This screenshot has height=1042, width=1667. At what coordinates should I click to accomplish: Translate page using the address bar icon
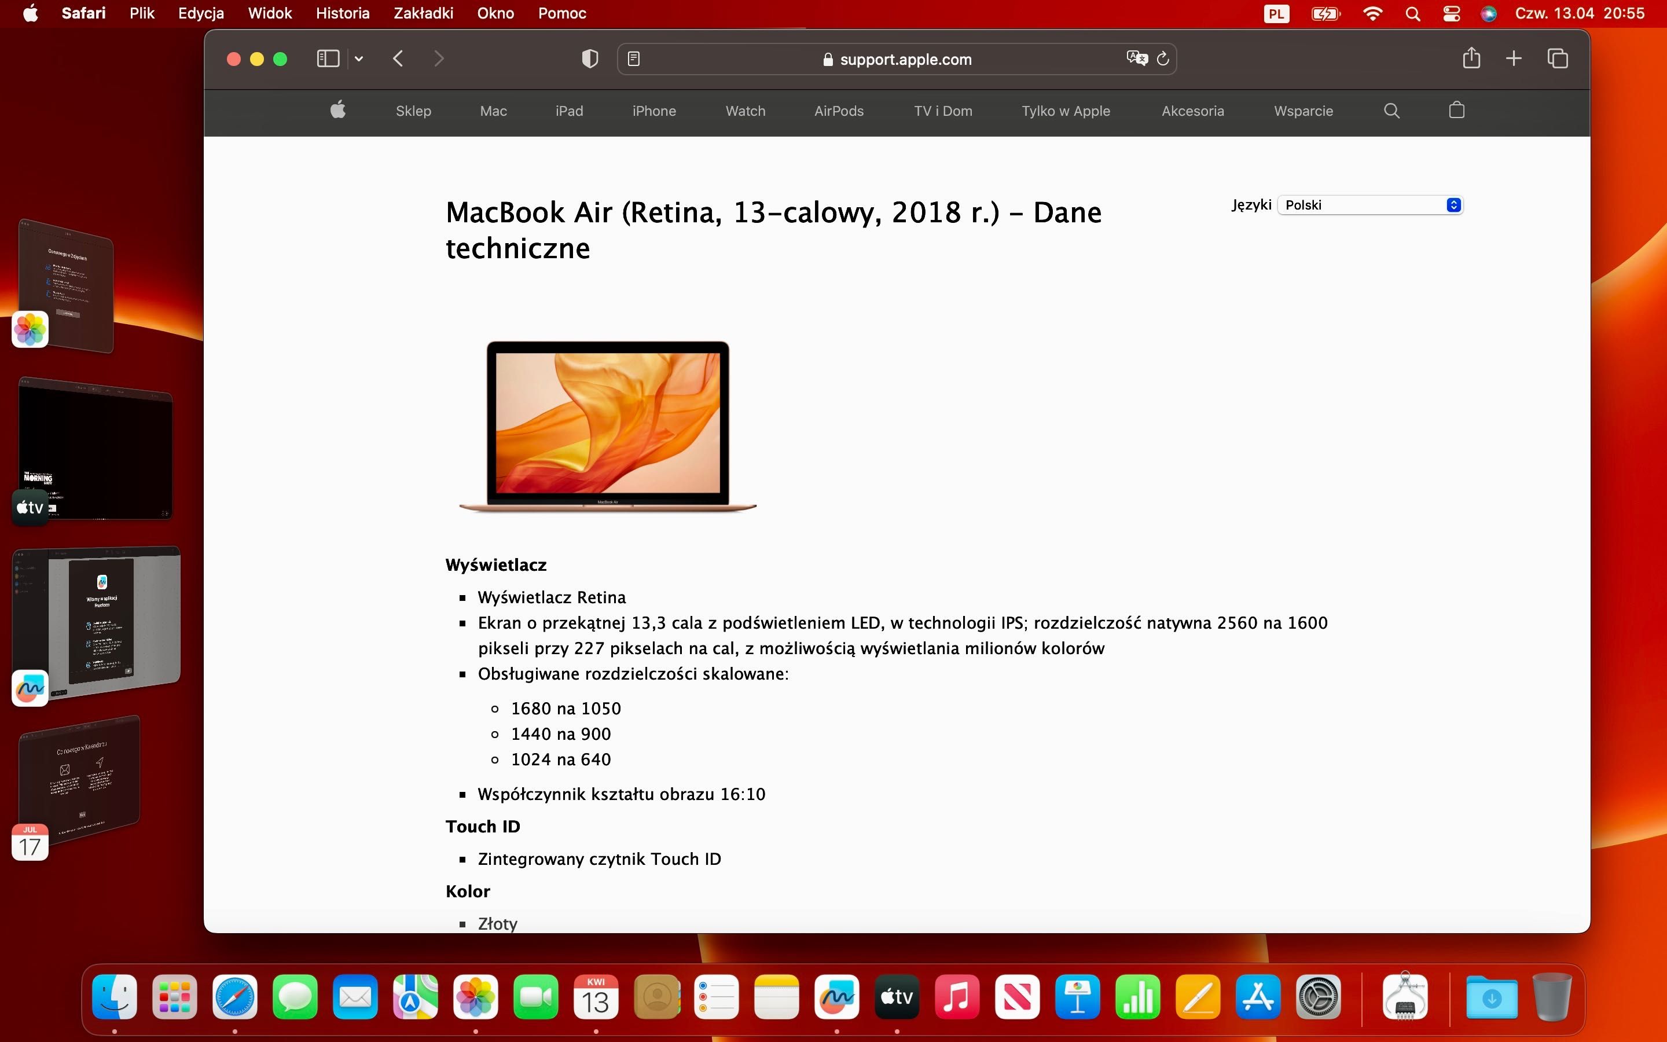pos(1137,58)
